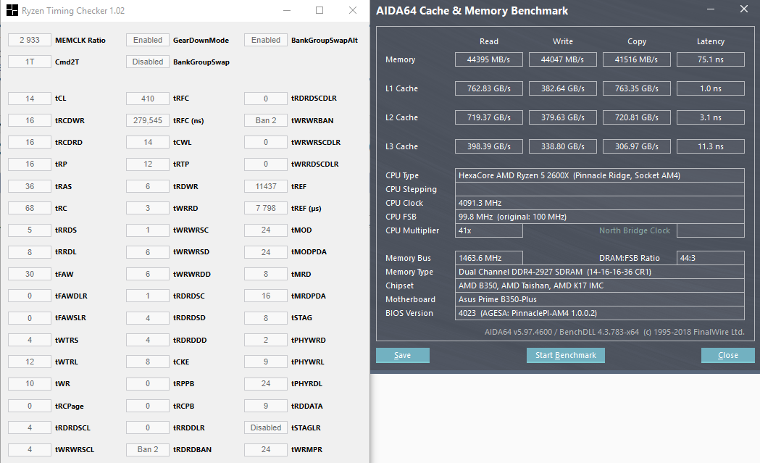This screenshot has width=760, height=463.
Task: Click the BankGroupSwapAlt Enabled field
Action: click(x=266, y=40)
